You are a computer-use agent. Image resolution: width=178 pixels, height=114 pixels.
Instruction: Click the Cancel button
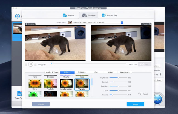click(x=41, y=104)
